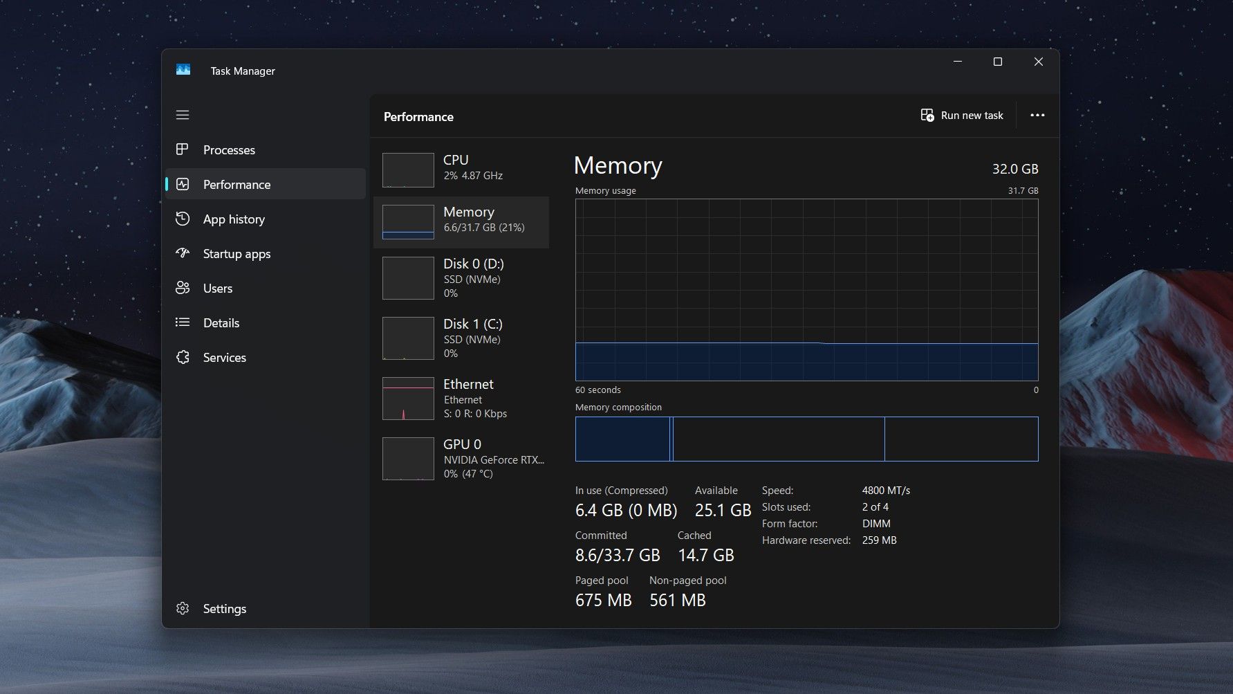The height and width of the screenshot is (694, 1233).
Task: Open the more options ellipsis menu
Action: pyautogui.click(x=1037, y=115)
